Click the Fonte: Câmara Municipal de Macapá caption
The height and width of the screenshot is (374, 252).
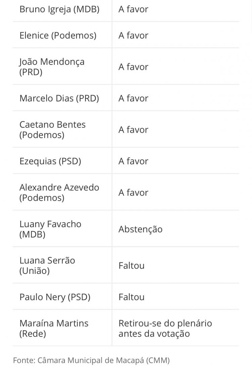tap(91, 361)
